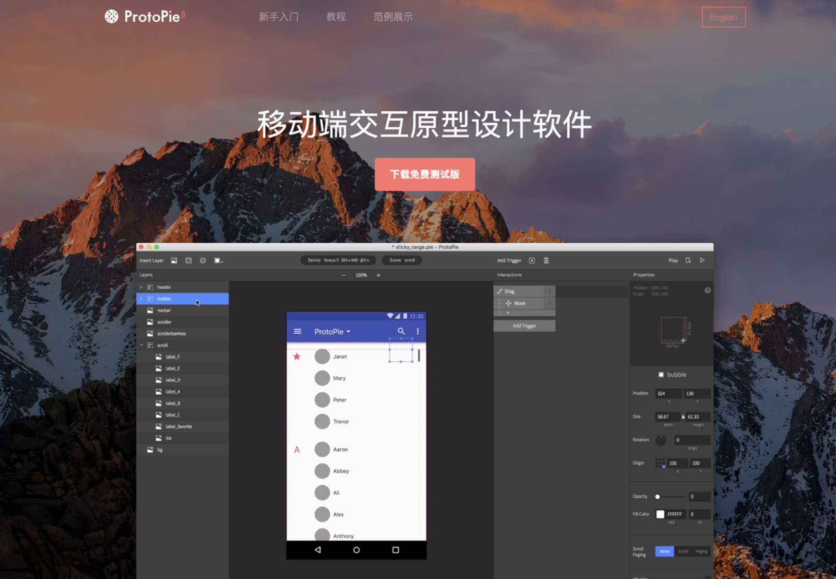Click the Add Trigger button in Interactions
The width and height of the screenshot is (836, 579).
[524, 326]
